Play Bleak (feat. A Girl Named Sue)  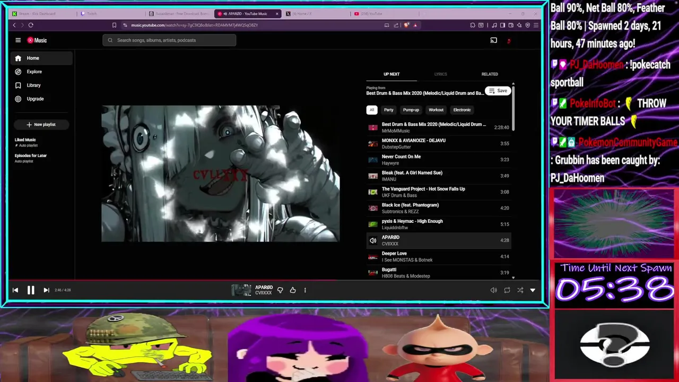439,176
